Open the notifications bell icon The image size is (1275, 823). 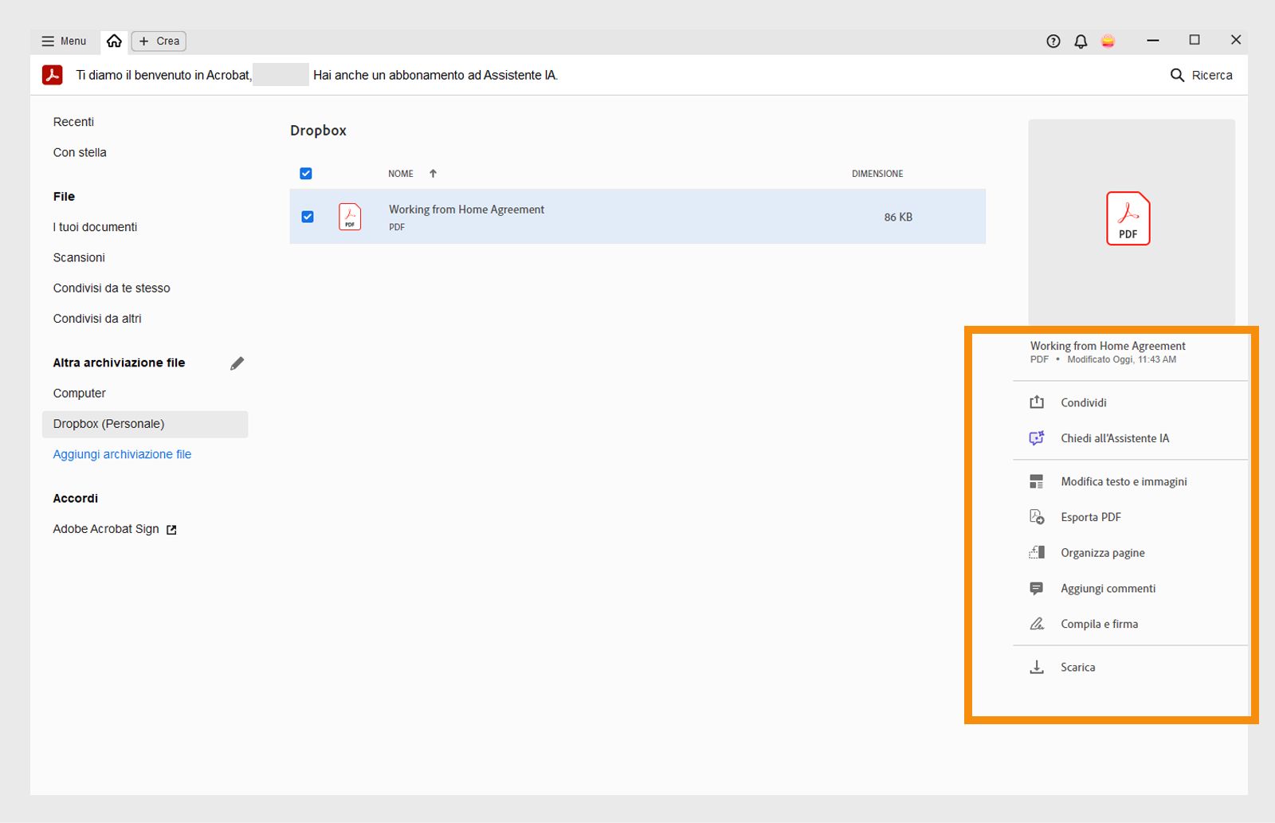click(1081, 41)
